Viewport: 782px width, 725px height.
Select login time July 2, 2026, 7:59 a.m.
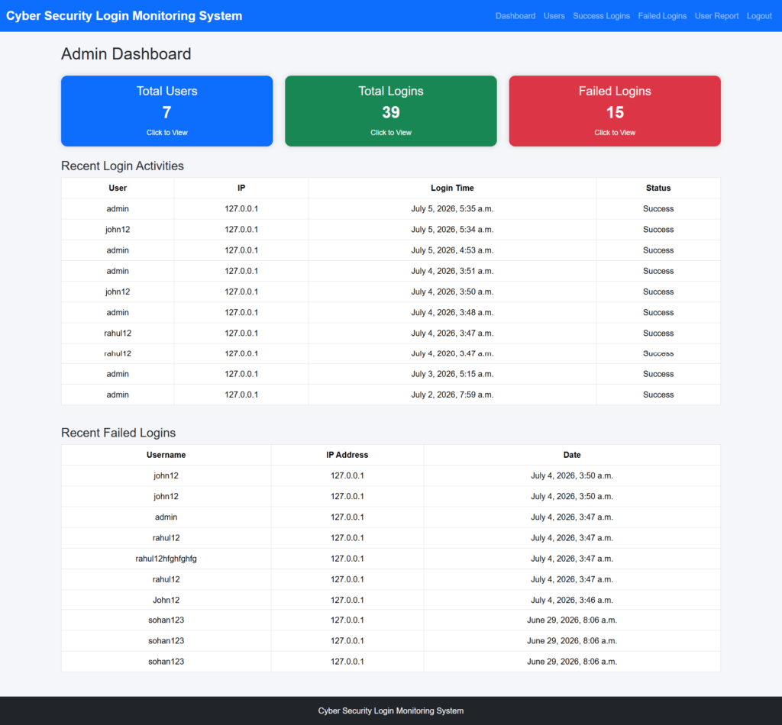pos(452,395)
